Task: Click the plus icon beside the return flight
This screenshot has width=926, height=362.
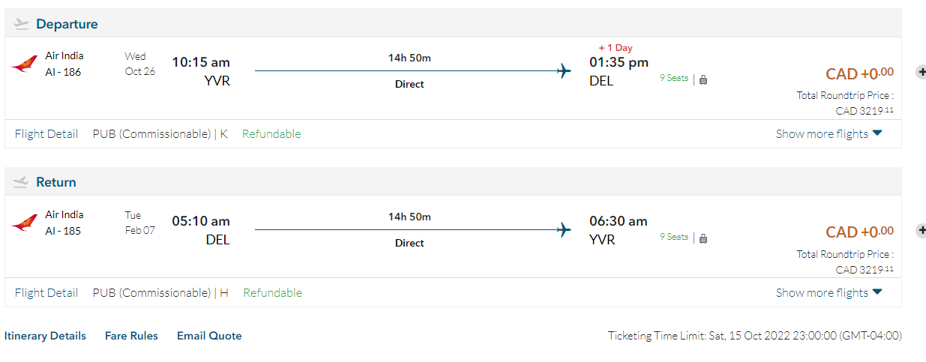Action: (921, 231)
